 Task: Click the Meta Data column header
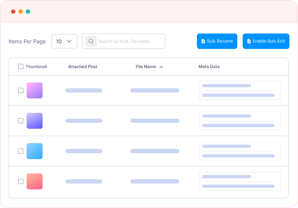pos(209,66)
